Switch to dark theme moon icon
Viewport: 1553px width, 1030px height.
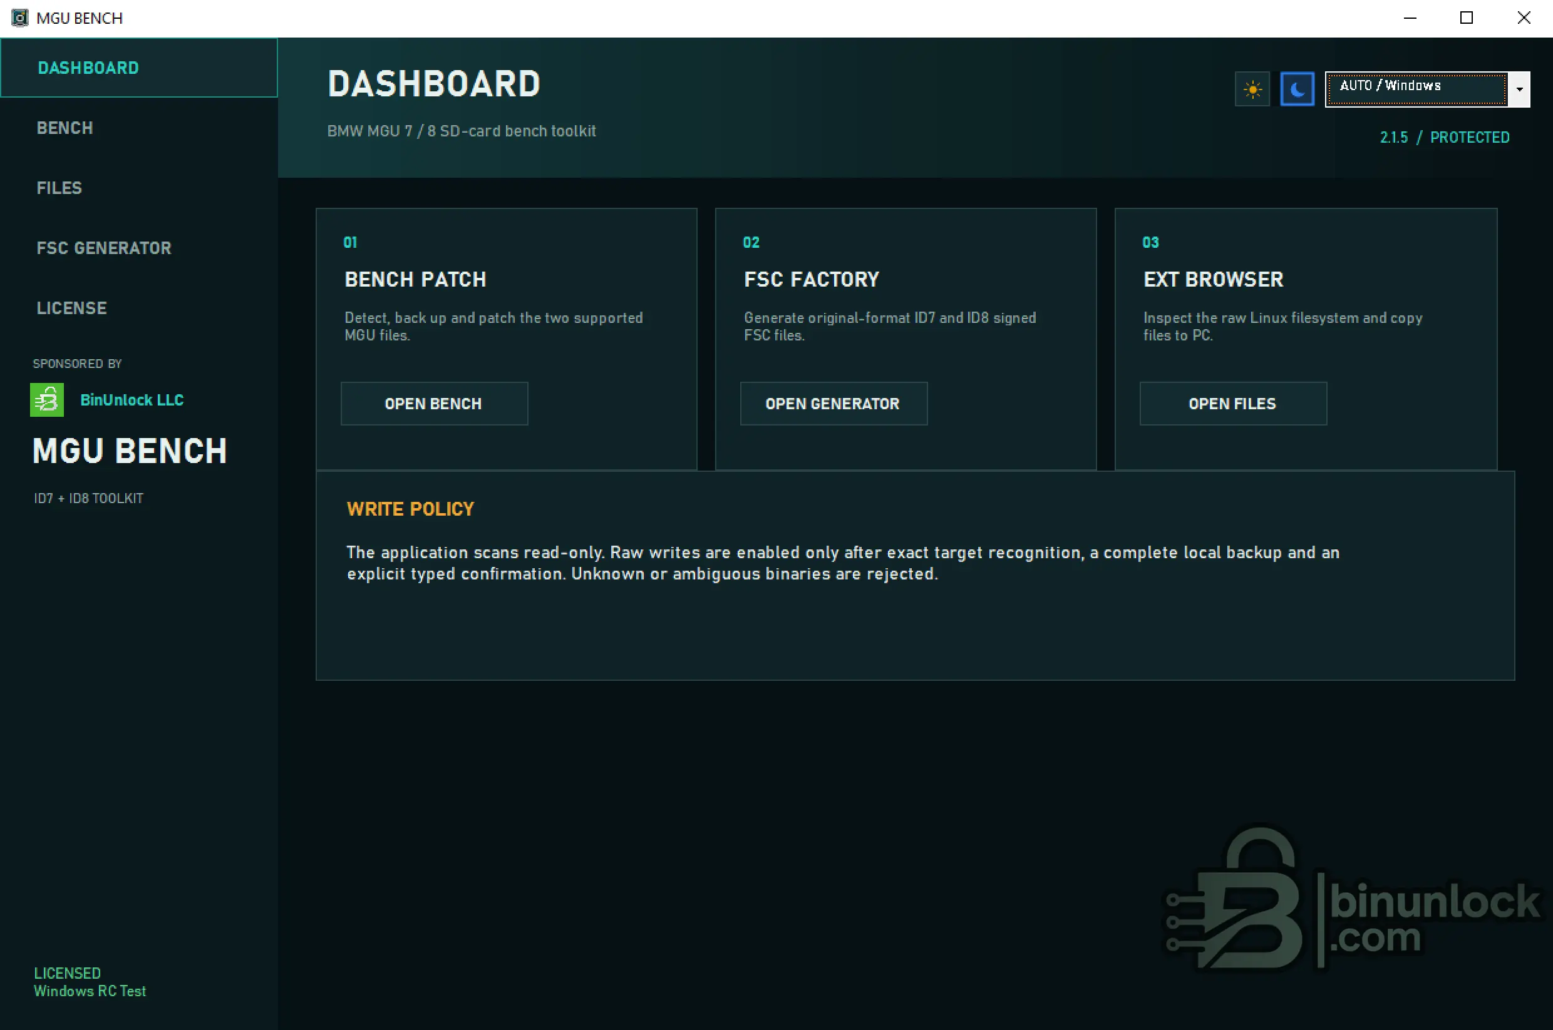pyautogui.click(x=1297, y=89)
